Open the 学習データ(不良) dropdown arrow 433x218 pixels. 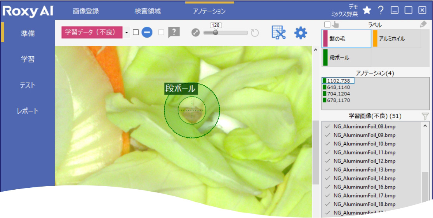[x=127, y=33]
